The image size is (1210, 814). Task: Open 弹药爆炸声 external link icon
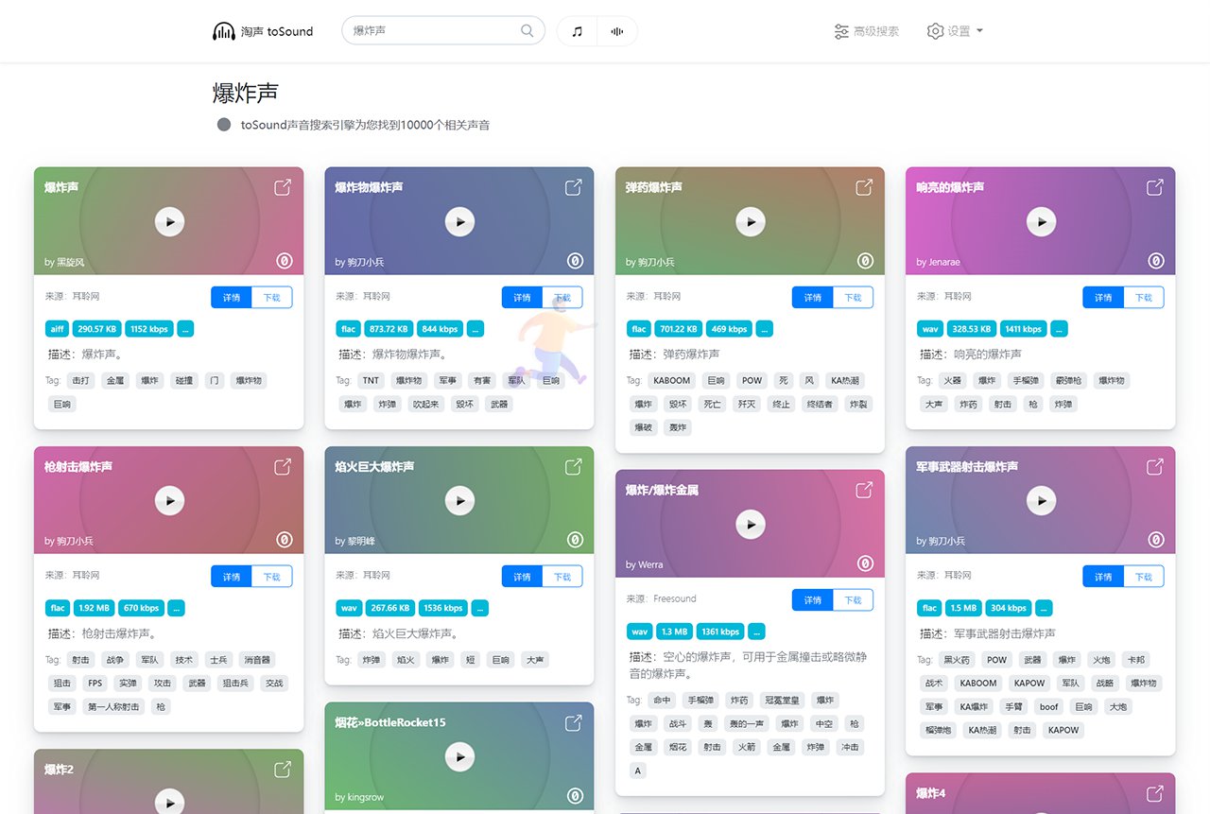864,187
